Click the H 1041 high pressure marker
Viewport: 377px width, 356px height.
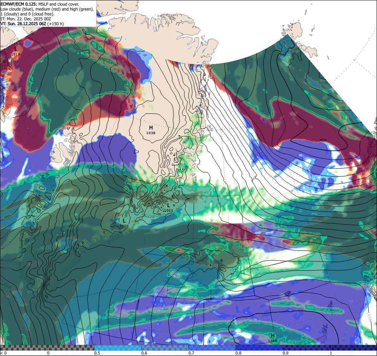tap(273, 338)
